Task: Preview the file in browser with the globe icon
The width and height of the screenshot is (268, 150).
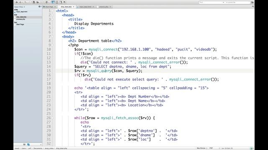Action: pos(46,2)
